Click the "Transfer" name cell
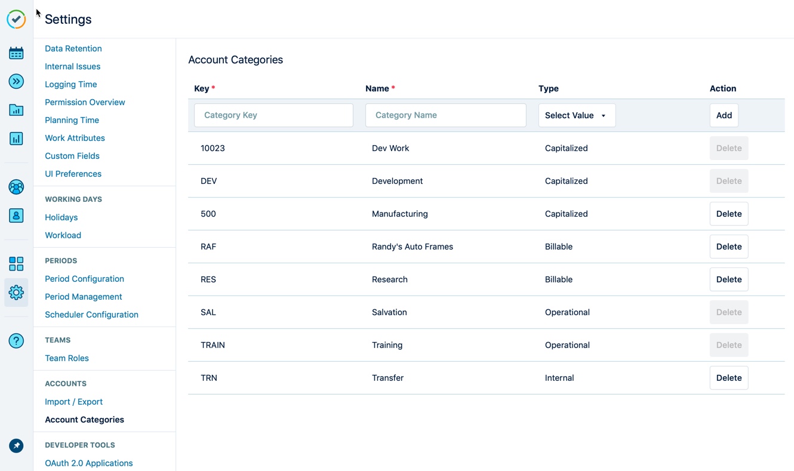Screen dimensions: 794x471 (388, 378)
